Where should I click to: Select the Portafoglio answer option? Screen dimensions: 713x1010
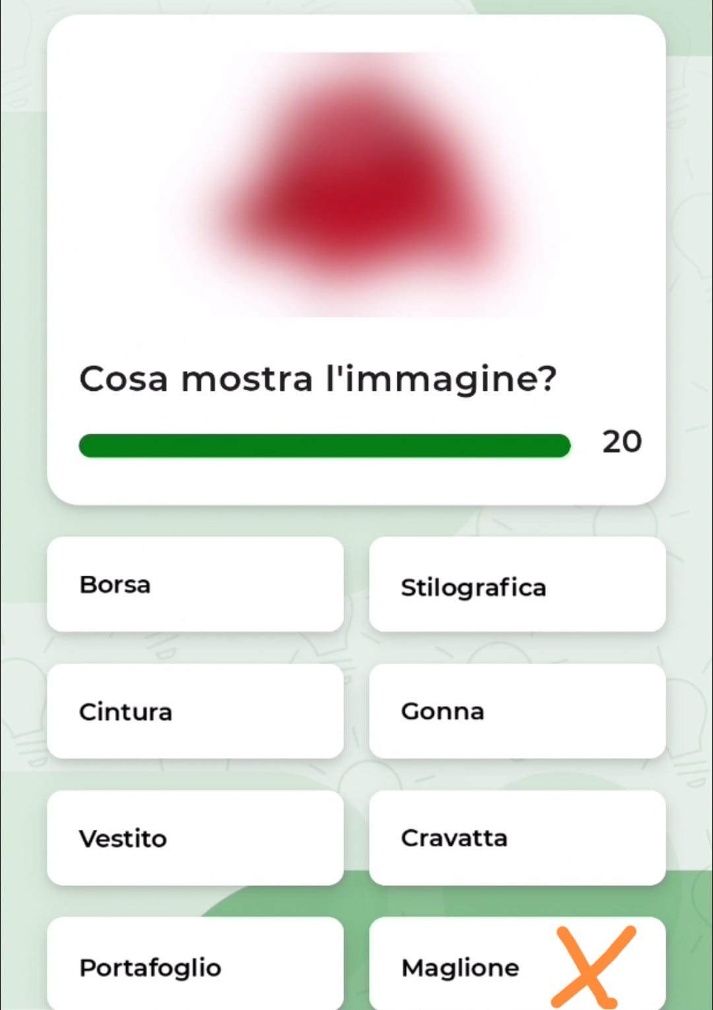point(195,966)
